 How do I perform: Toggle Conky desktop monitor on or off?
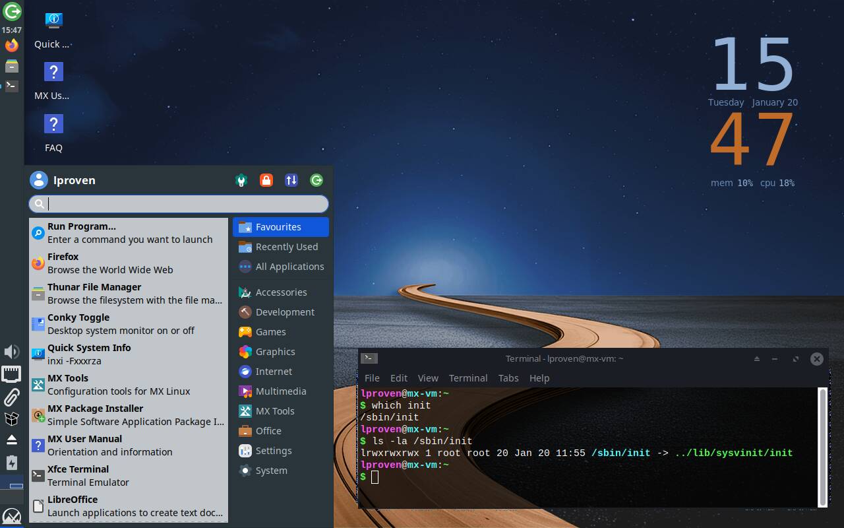click(78, 317)
